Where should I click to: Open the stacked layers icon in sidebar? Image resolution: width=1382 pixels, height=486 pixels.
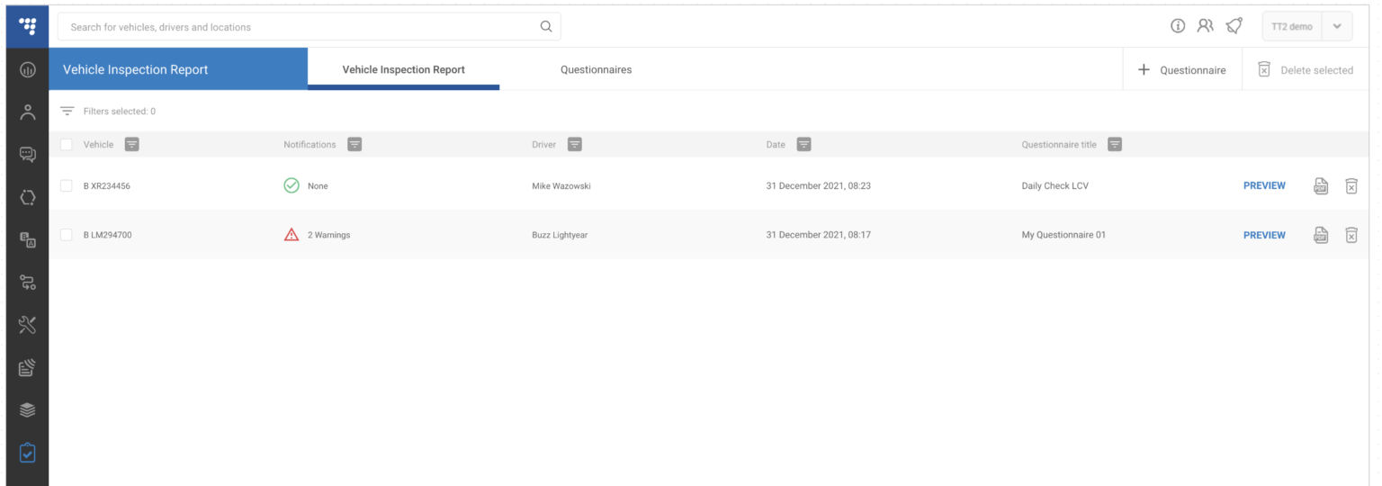[28, 409]
